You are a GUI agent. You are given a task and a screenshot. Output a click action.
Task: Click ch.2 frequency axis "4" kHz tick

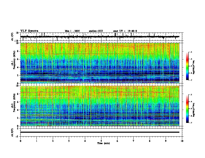(x=18, y=110)
